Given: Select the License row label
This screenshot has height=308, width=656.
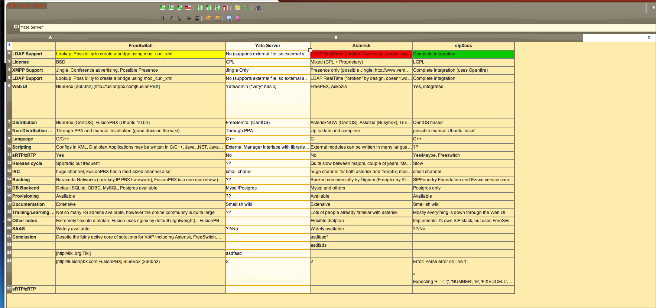Looking at the screenshot, I should 34,62.
